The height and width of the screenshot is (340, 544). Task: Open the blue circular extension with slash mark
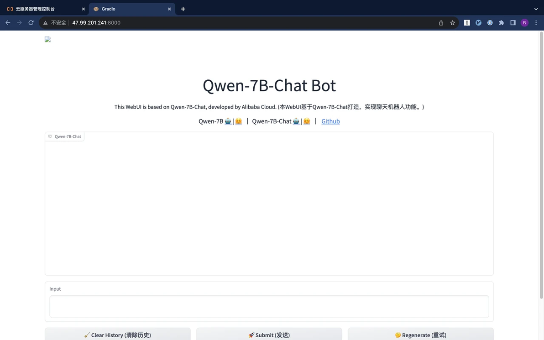click(478, 22)
